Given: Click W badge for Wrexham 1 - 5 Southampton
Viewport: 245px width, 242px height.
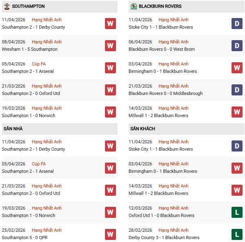Looking at the screenshot, I should coord(110,45).
